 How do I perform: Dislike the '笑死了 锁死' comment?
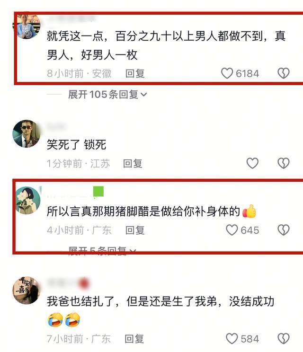tap(284, 163)
